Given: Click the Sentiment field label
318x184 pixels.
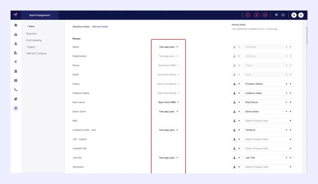Looking at the screenshot, I should [78, 167].
